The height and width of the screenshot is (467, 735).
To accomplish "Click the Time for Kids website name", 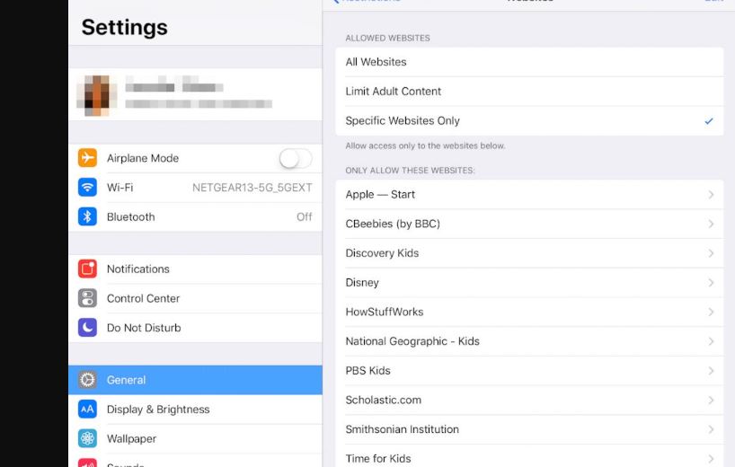I will 378,459.
